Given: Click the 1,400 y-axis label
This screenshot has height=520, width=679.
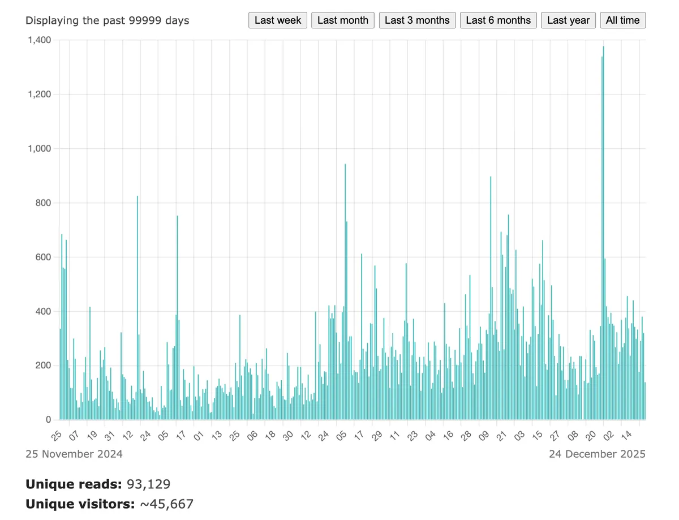Looking at the screenshot, I should click(39, 40).
